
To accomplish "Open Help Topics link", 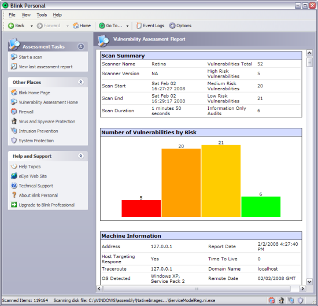I will [29, 167].
